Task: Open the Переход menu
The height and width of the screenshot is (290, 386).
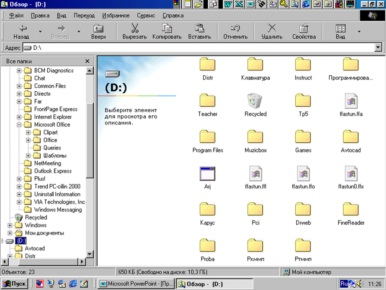Action: tap(84, 15)
